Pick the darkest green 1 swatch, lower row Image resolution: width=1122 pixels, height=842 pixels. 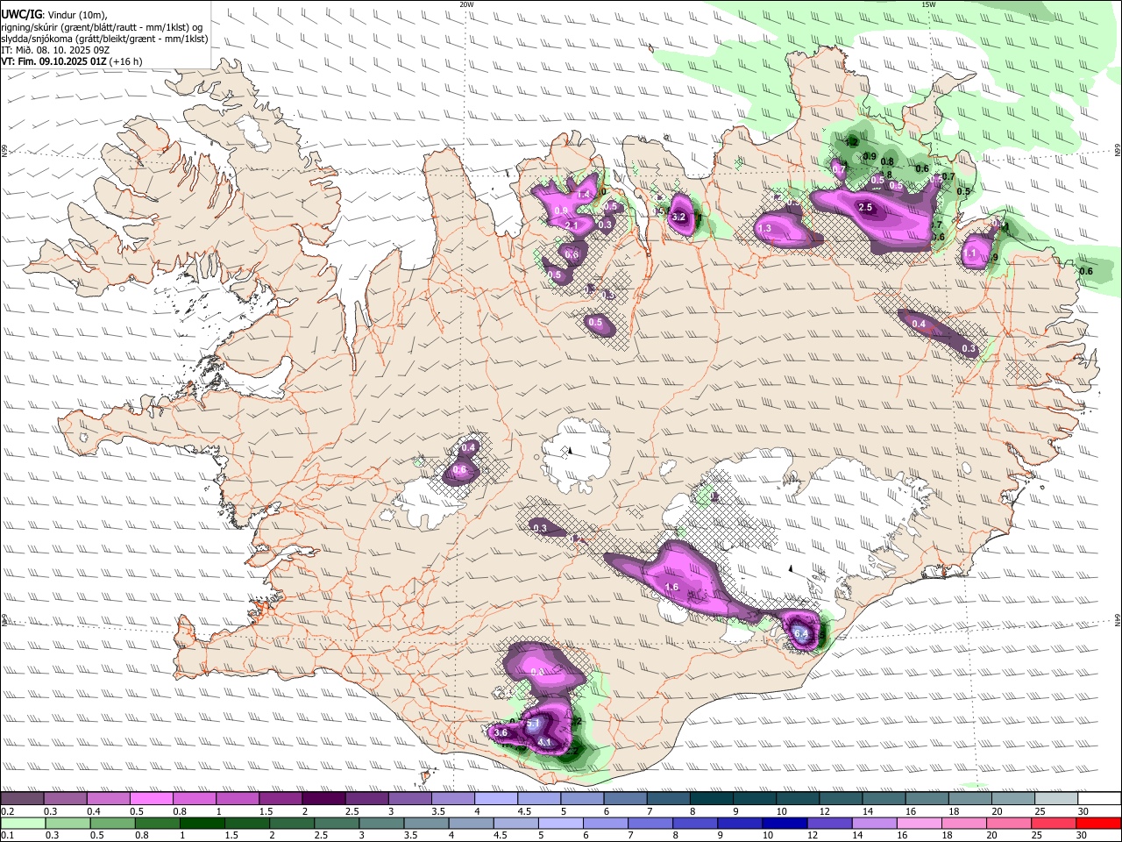[x=202, y=823]
